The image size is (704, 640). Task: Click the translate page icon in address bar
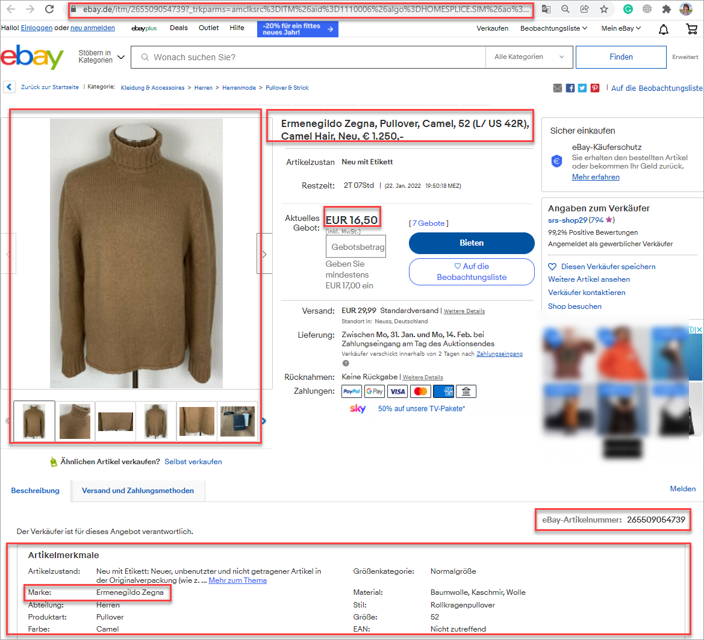click(546, 9)
